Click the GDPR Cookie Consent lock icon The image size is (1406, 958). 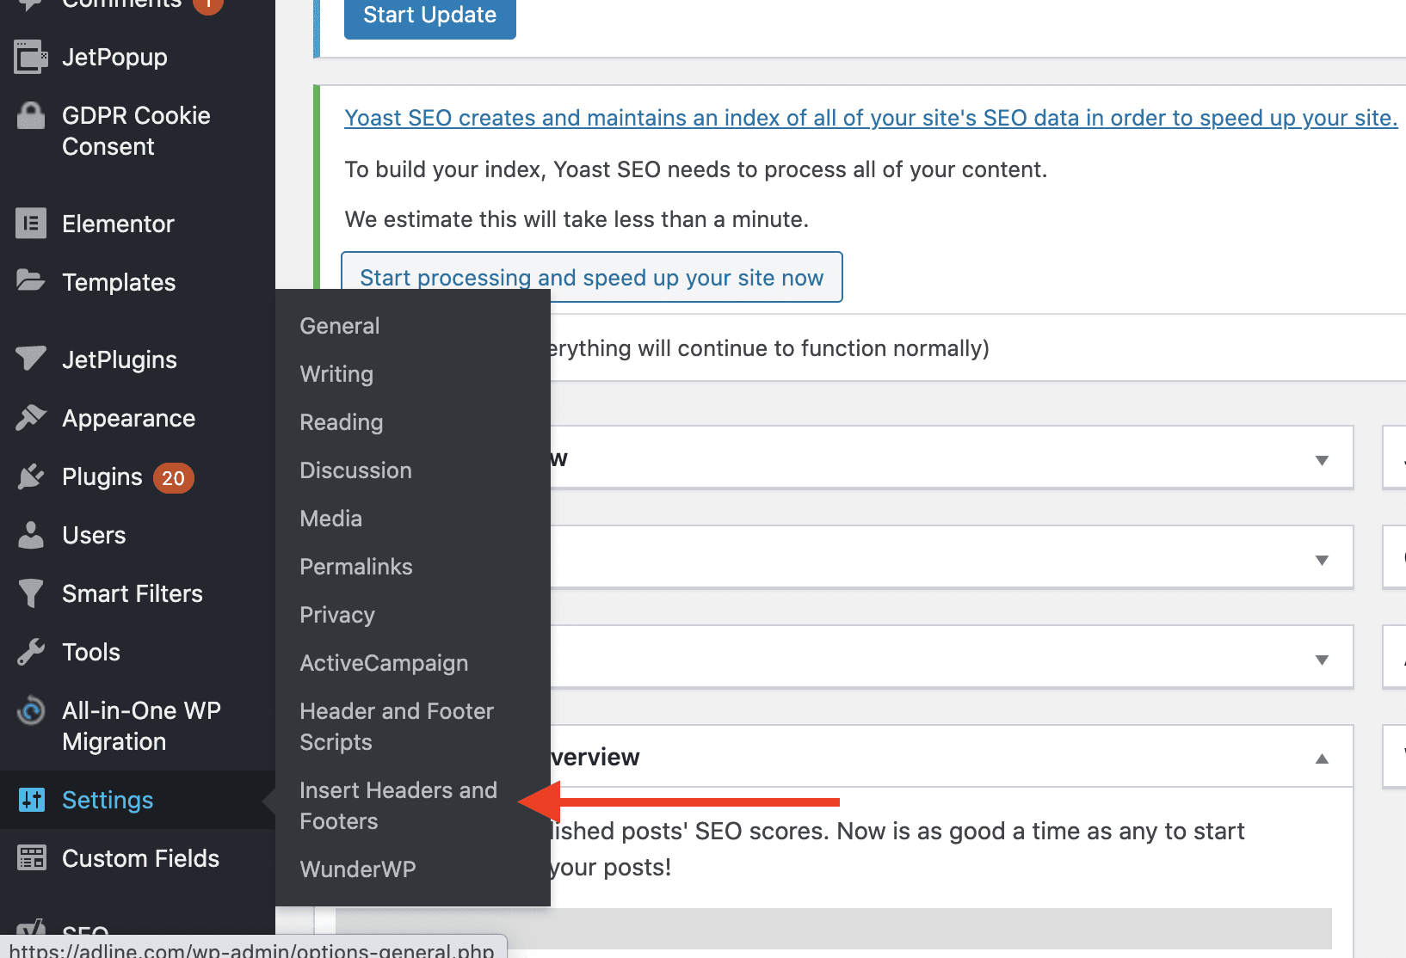31,115
